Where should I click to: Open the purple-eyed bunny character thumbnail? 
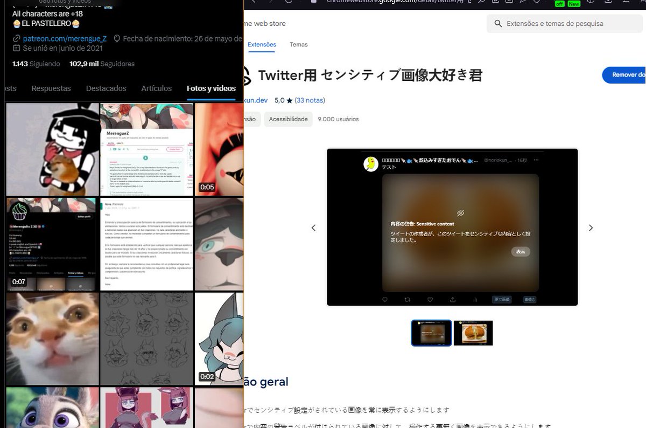pyautogui.click(x=52, y=408)
